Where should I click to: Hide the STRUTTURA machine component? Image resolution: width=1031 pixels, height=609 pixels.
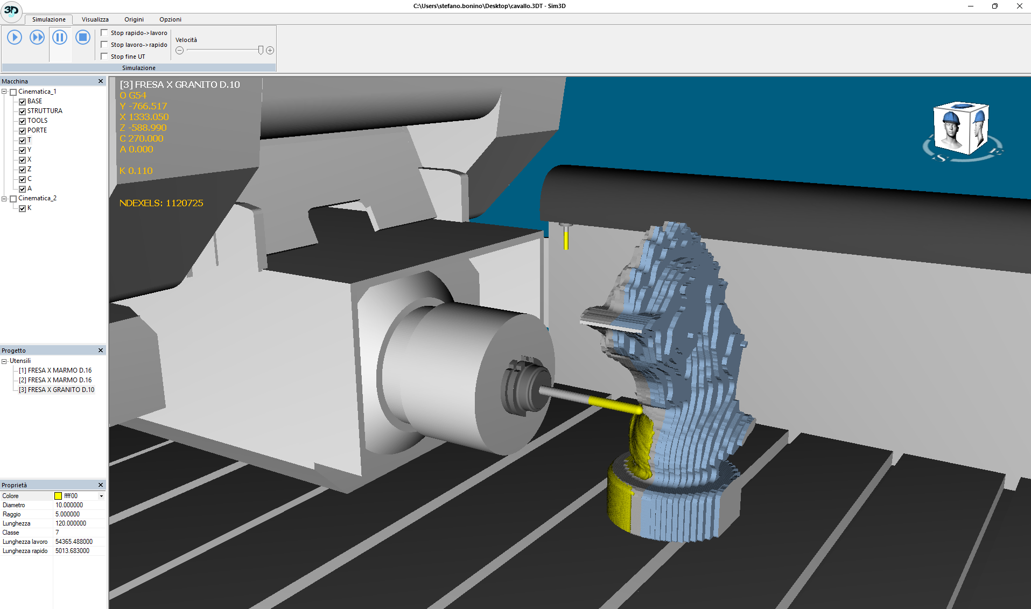[x=23, y=111]
